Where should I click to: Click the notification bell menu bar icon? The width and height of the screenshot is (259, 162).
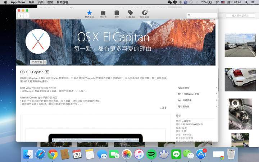click(180, 2)
